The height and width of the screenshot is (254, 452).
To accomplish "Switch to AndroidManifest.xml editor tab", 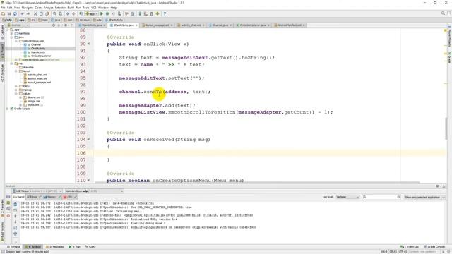I will 290,25.
